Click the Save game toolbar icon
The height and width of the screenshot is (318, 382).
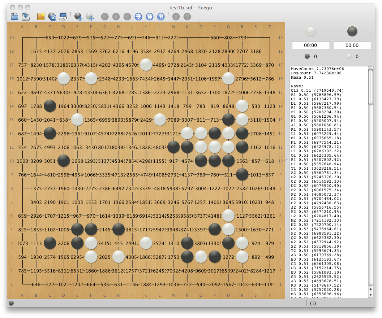point(26,16)
